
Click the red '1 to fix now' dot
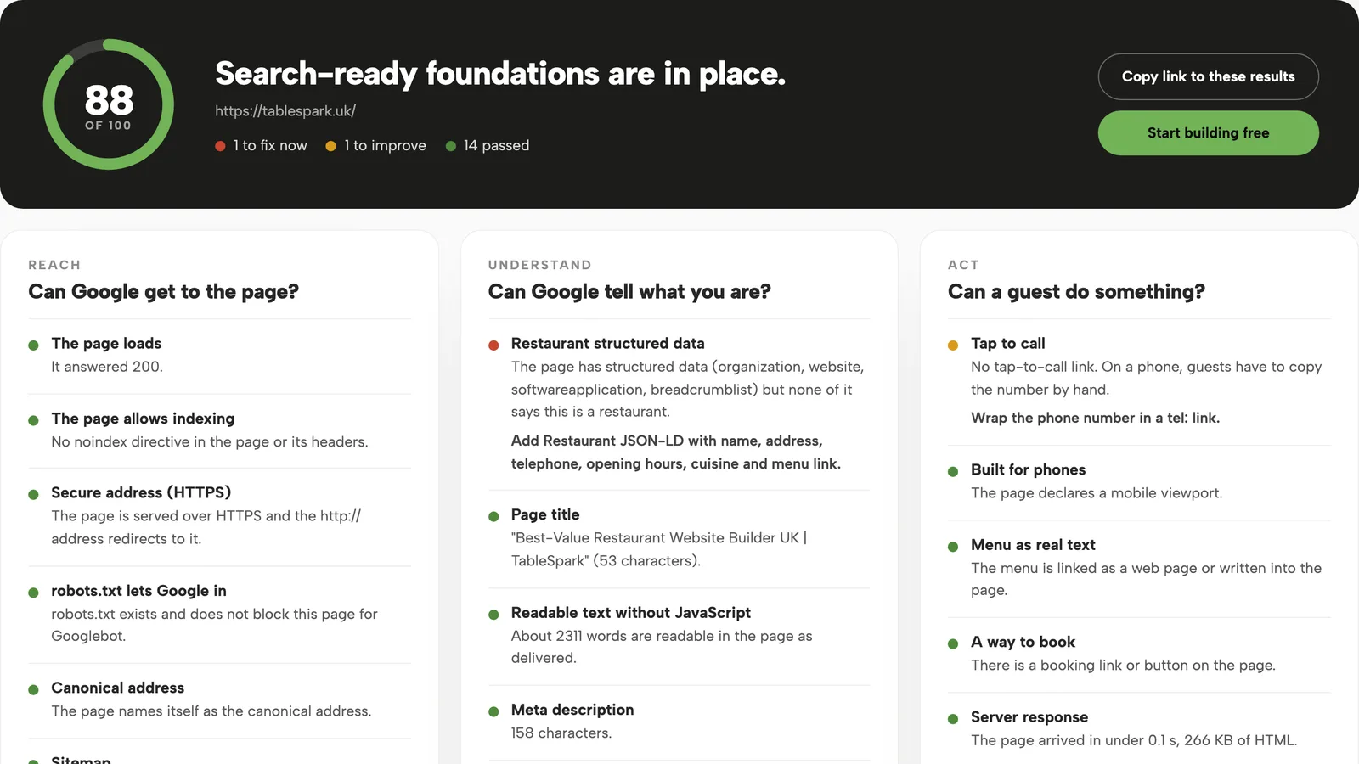(x=220, y=146)
